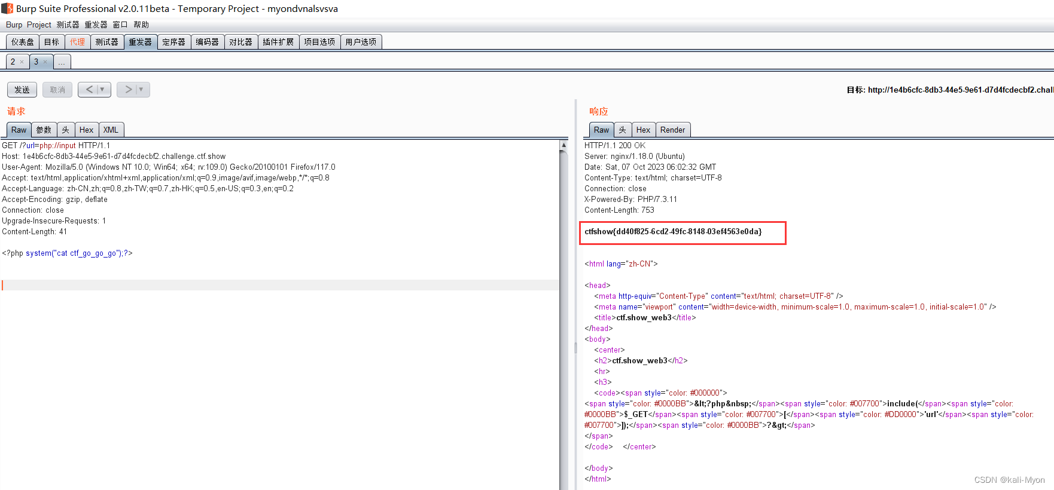The image size is (1054, 490).
Task: Click the empty highlighted line in request editor
Action: (280, 285)
